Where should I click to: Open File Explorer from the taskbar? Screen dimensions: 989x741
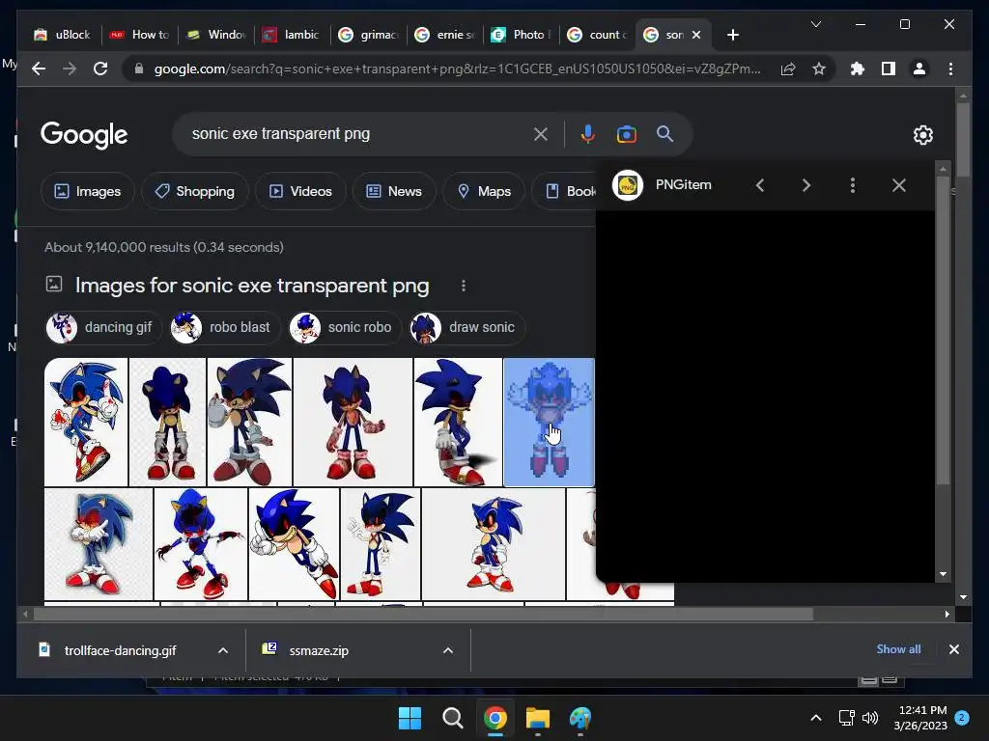pos(538,718)
